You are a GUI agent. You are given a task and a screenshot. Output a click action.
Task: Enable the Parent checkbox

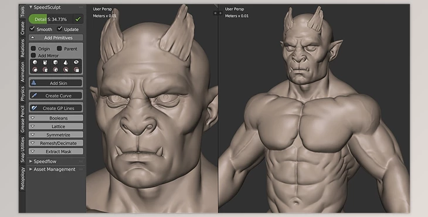pyautogui.click(x=59, y=48)
